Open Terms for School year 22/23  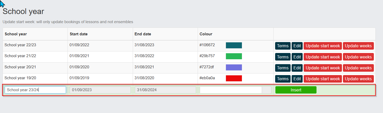pyautogui.click(x=283, y=46)
